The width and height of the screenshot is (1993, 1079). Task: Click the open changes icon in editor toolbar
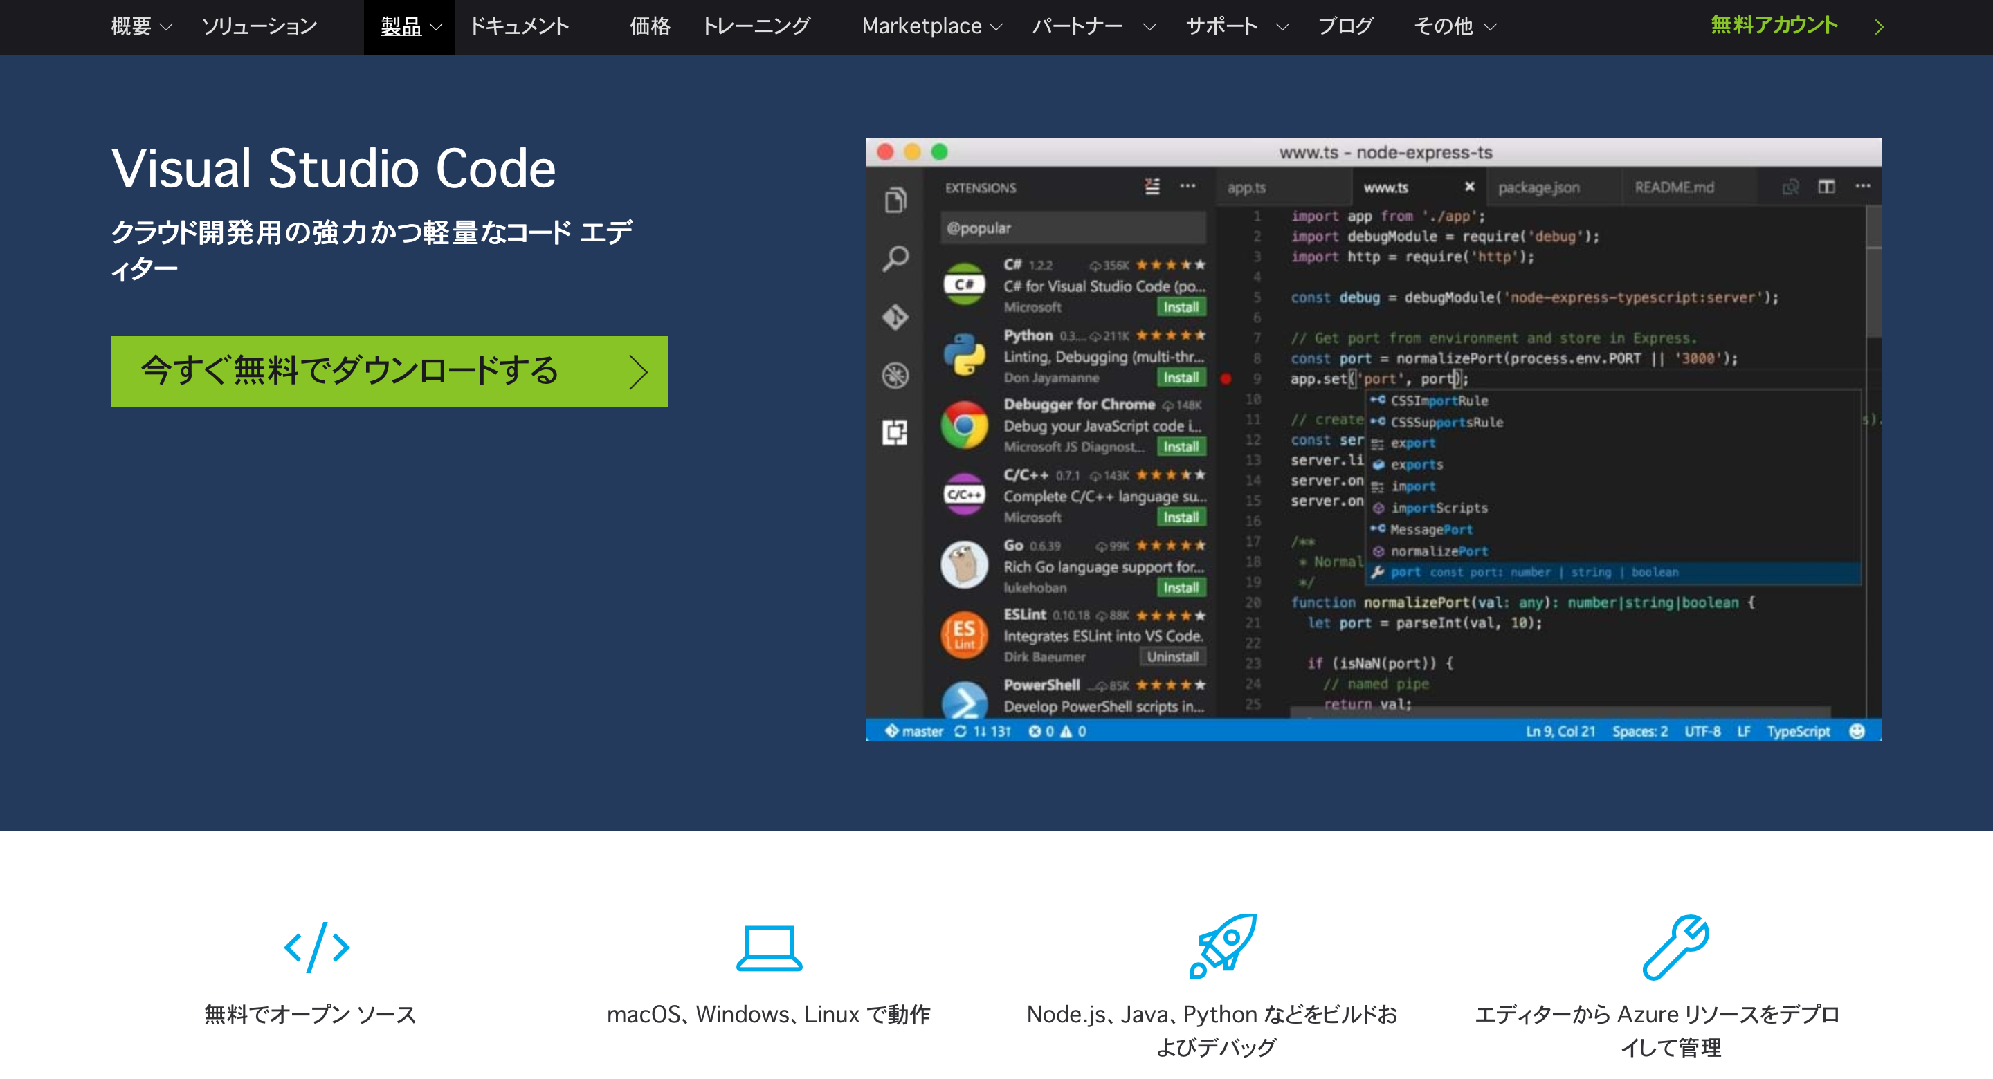click(x=1790, y=187)
